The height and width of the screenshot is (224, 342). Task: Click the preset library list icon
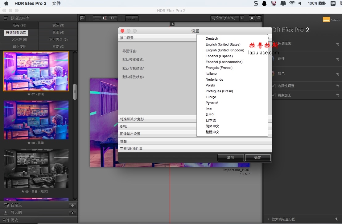pyautogui.click(x=6, y=18)
